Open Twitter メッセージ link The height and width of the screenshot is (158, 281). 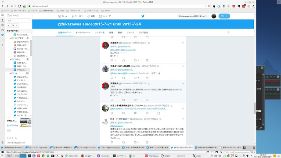[x=105, y=16]
